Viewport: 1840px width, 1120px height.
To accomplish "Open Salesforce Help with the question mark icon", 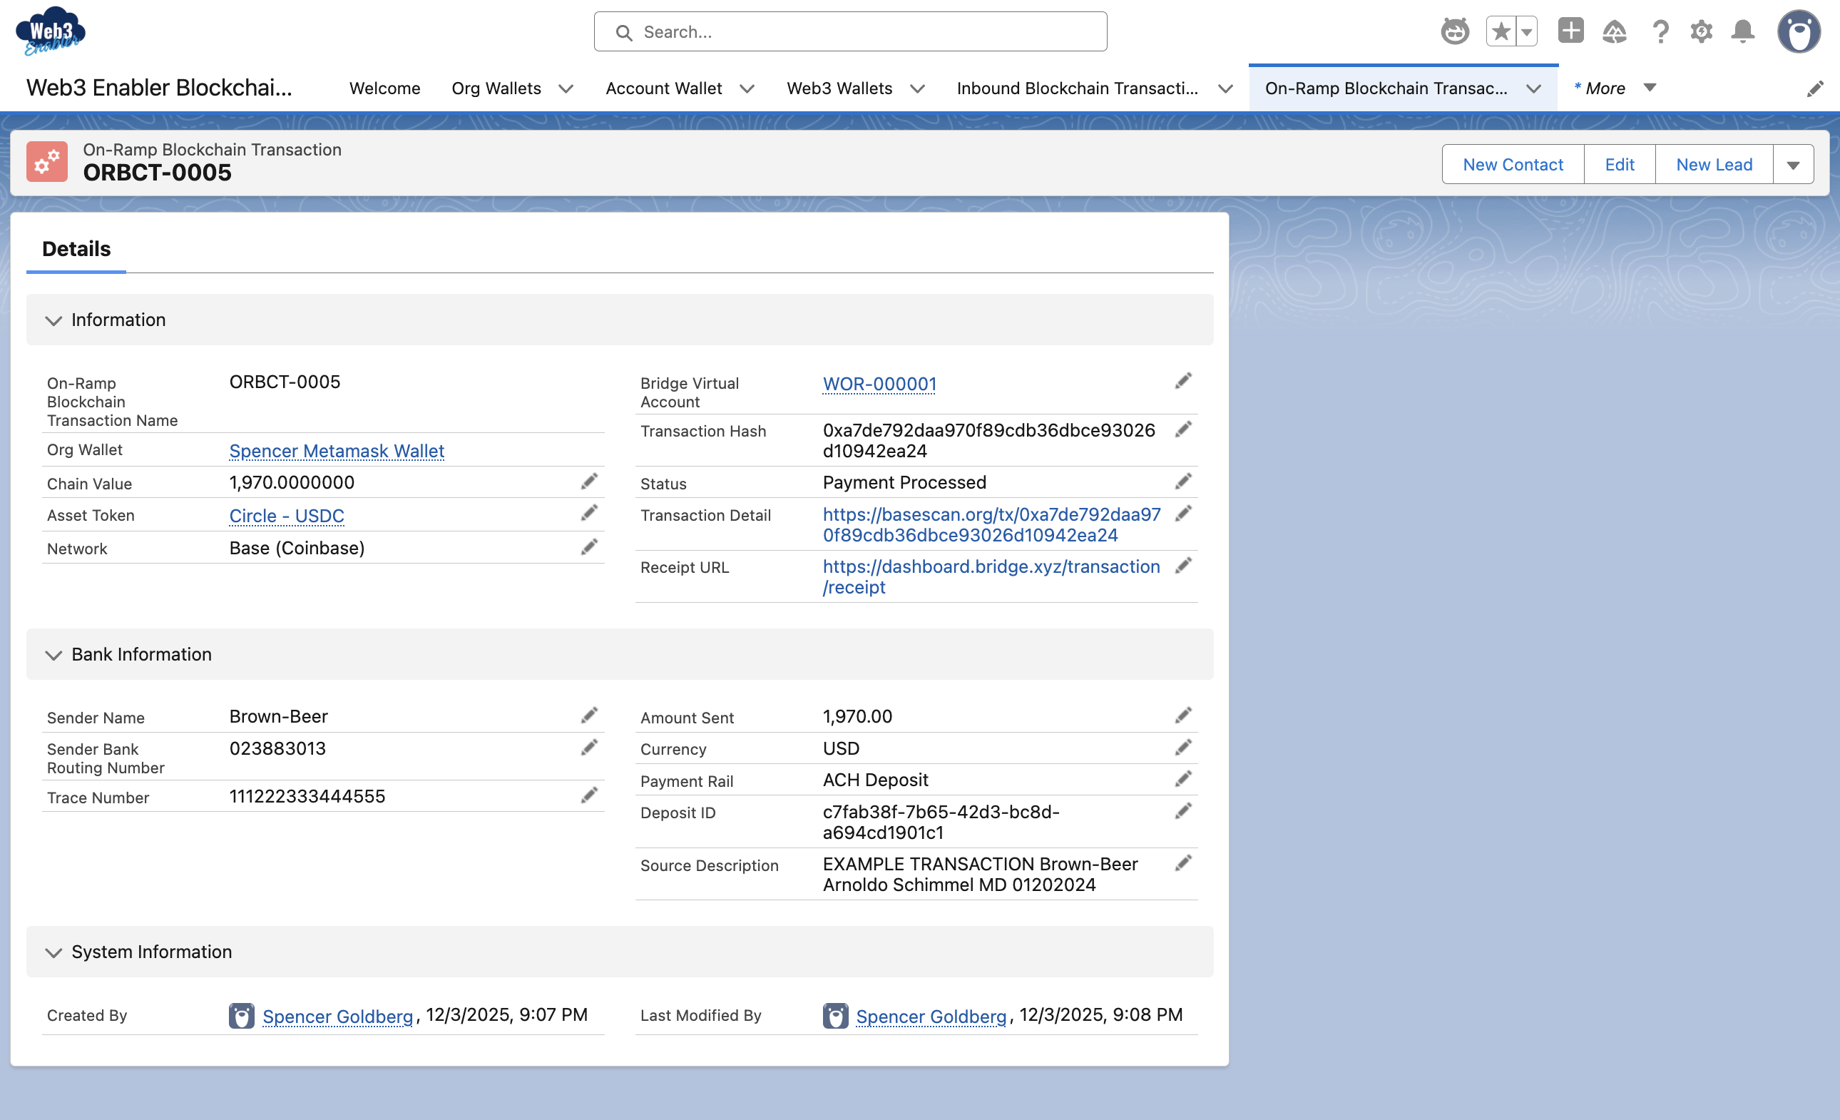I will pyautogui.click(x=1660, y=31).
